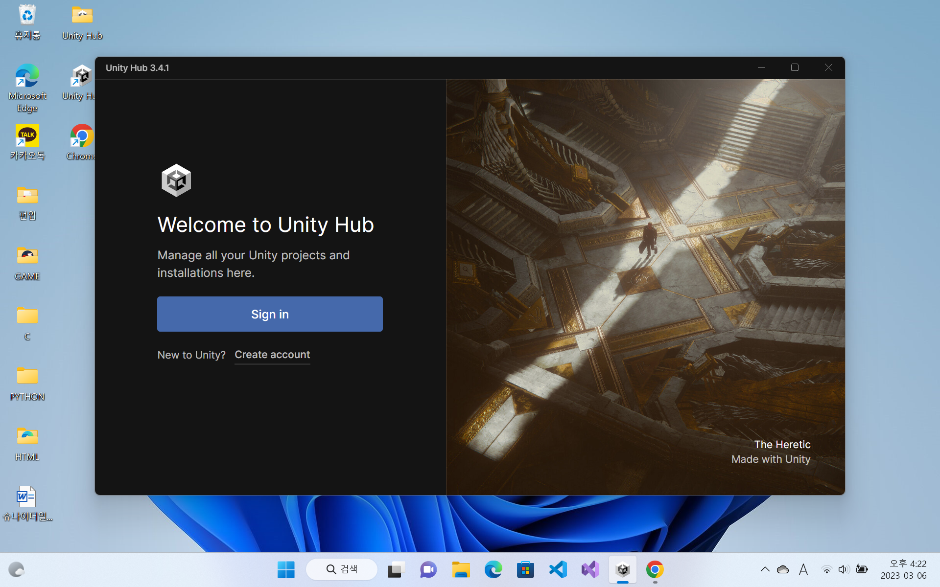Click the taskbar search box
940x587 pixels.
click(x=342, y=569)
